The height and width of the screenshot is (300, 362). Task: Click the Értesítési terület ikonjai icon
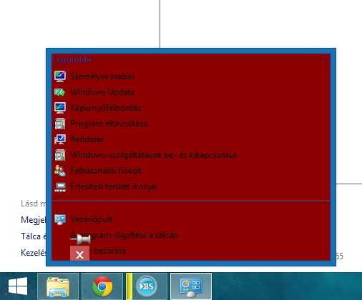(x=60, y=186)
